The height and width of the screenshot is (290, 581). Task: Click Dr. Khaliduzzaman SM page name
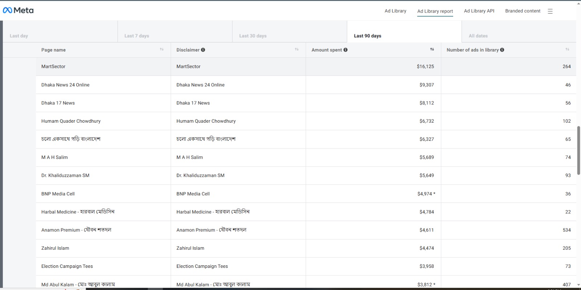click(x=65, y=176)
